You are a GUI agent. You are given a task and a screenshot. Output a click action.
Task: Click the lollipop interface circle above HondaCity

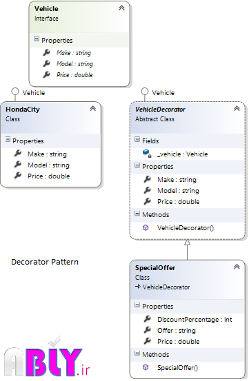tap(15, 92)
